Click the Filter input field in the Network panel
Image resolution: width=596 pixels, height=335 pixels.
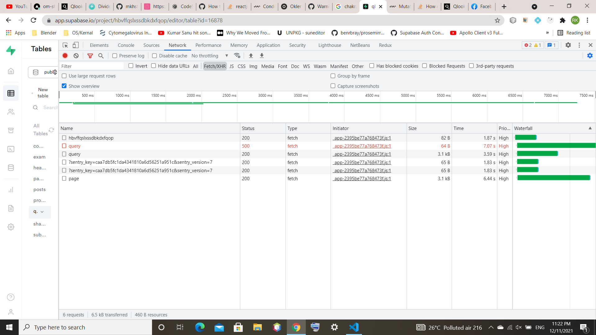[92, 66]
